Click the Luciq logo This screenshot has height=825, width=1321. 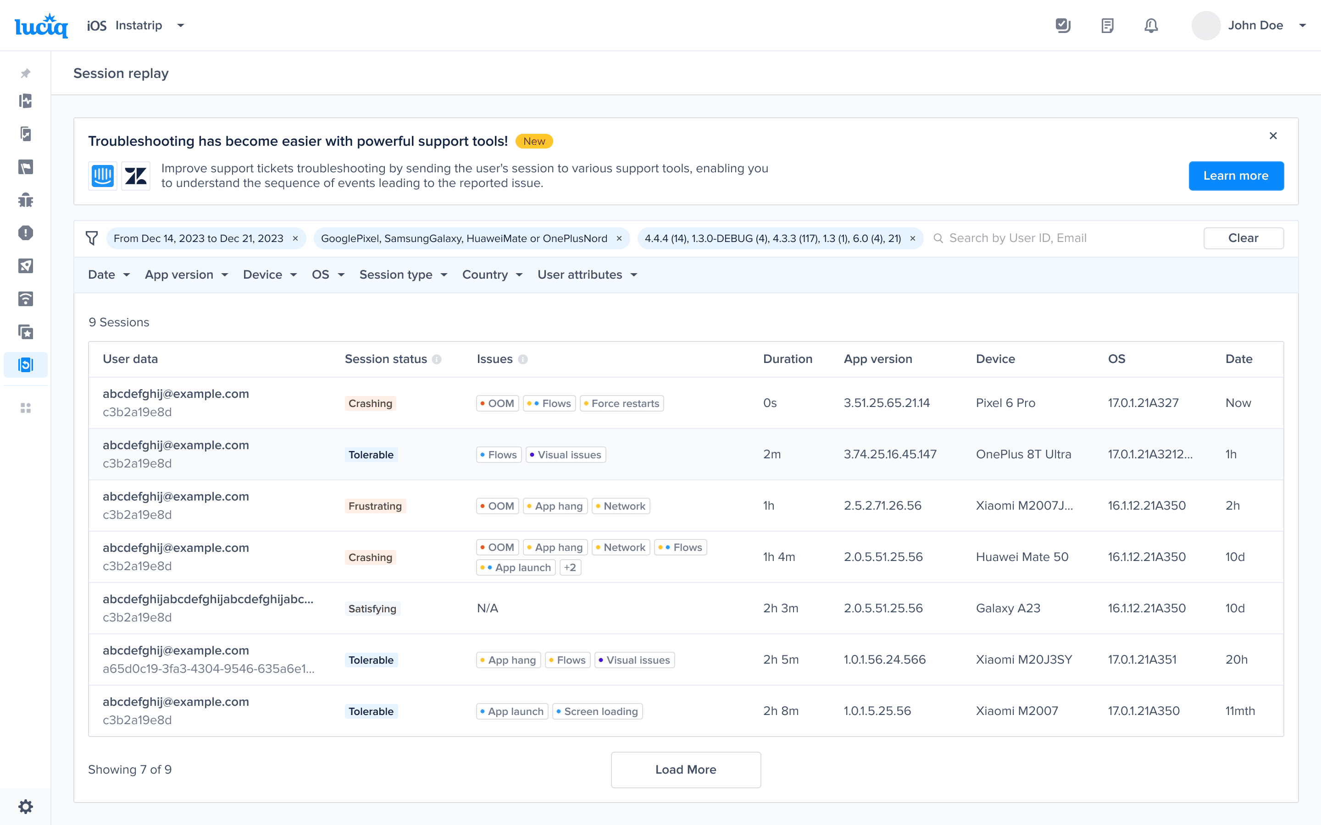41,26
